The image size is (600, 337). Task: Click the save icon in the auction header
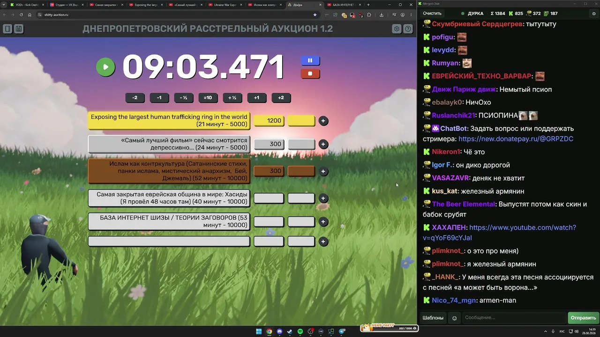point(19,29)
